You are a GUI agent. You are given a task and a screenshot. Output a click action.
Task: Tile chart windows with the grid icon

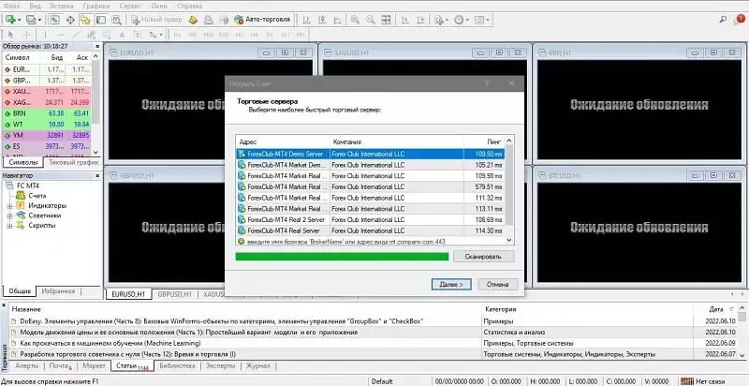[386, 20]
